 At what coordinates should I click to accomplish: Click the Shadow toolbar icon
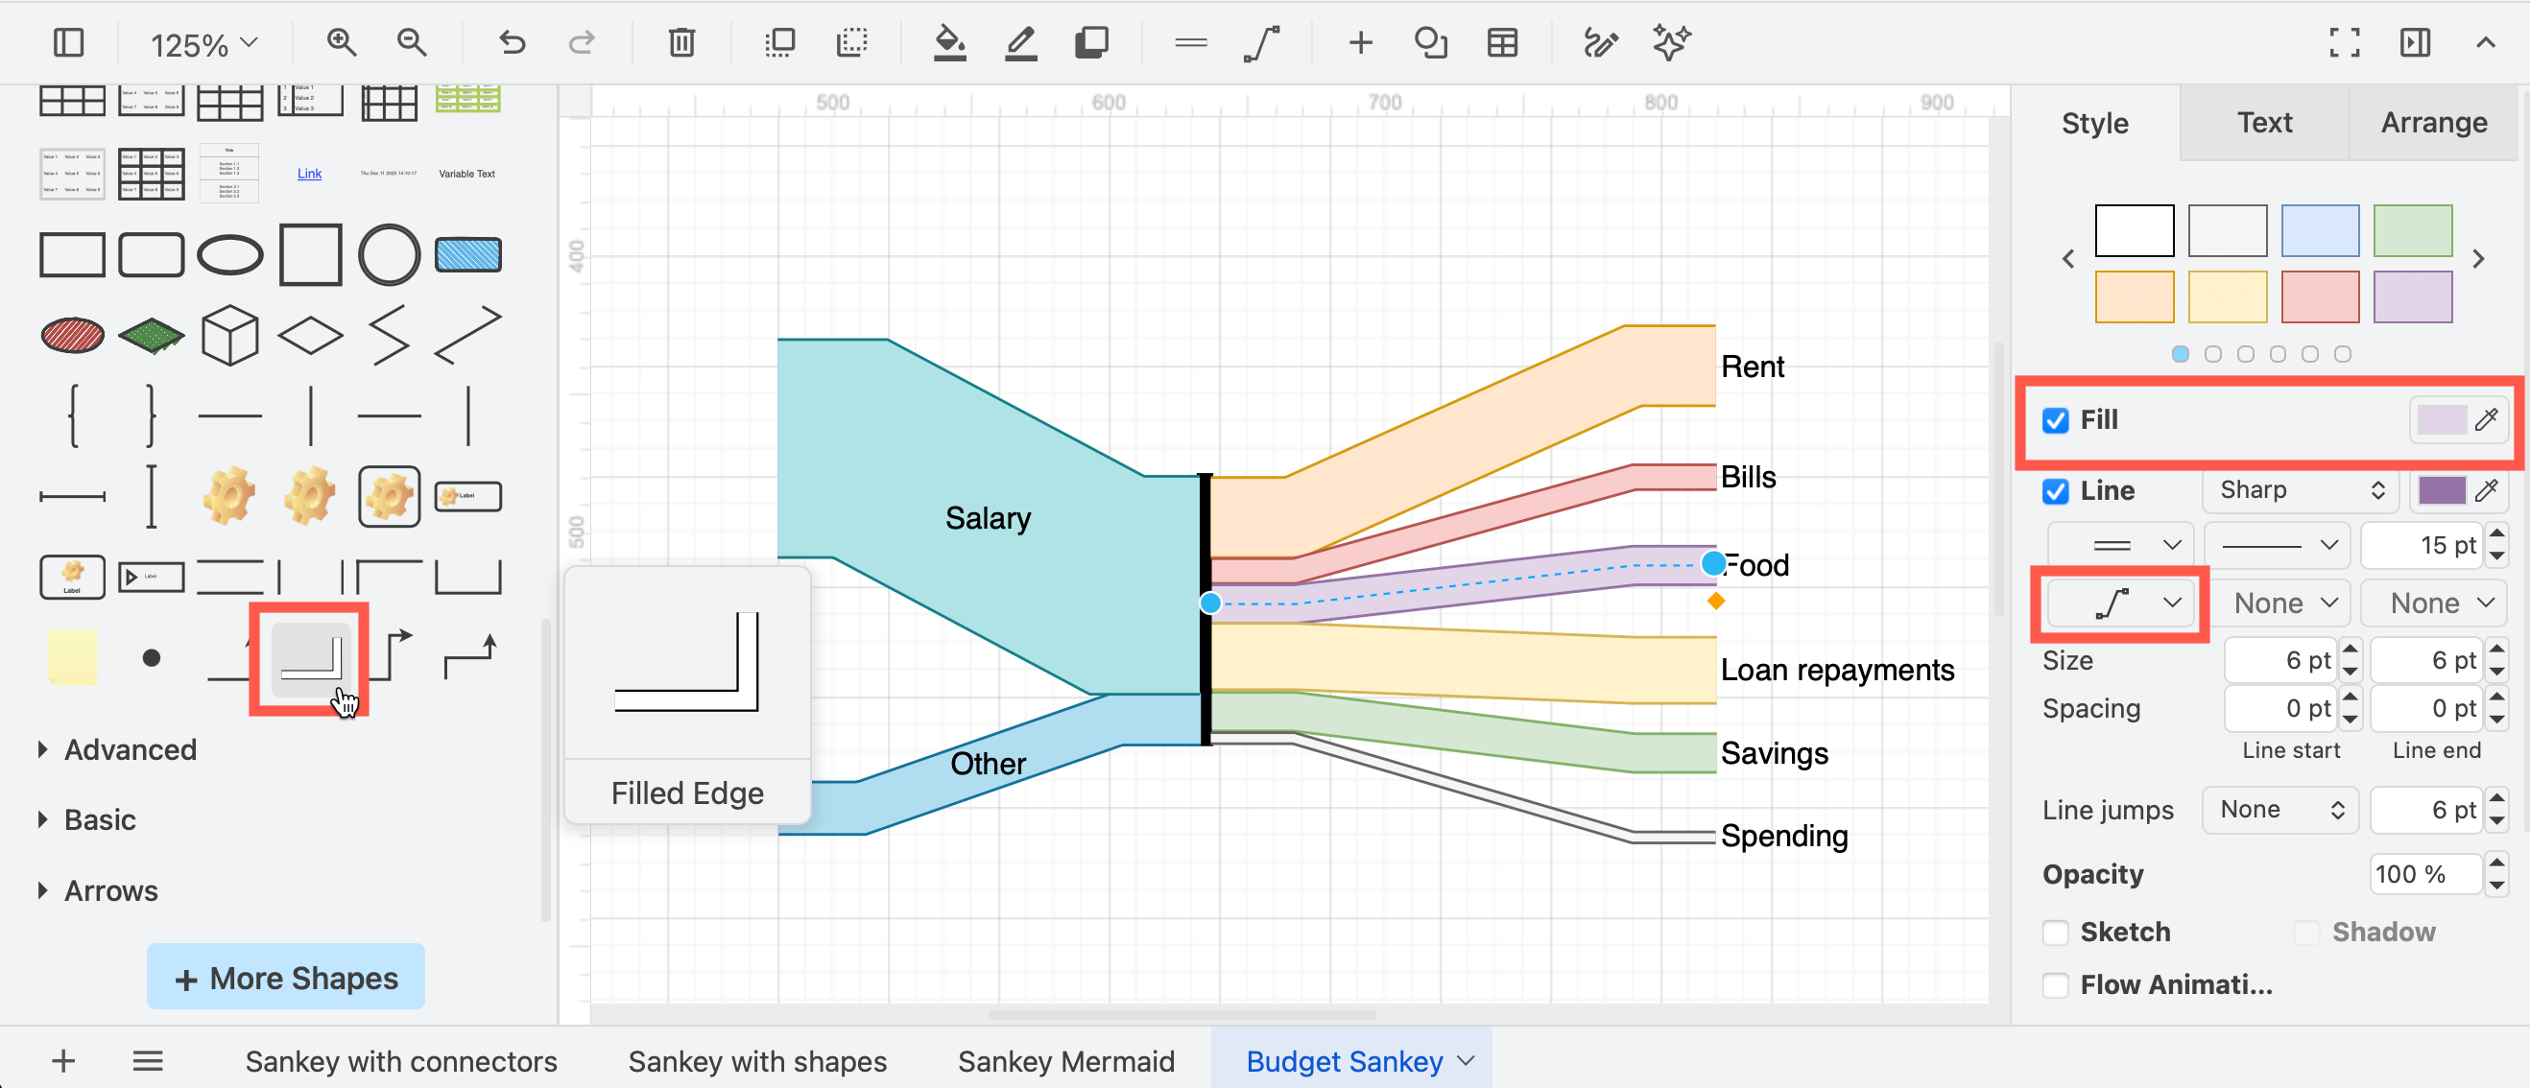click(x=1091, y=42)
